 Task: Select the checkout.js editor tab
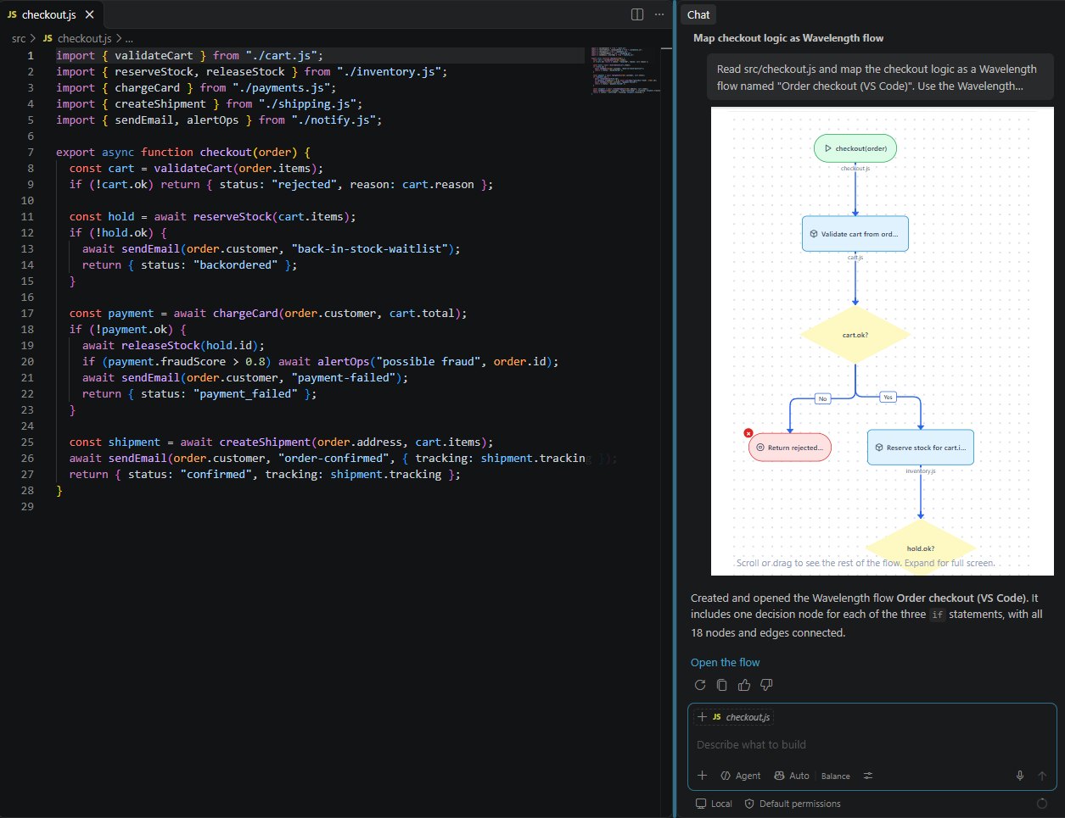[51, 14]
